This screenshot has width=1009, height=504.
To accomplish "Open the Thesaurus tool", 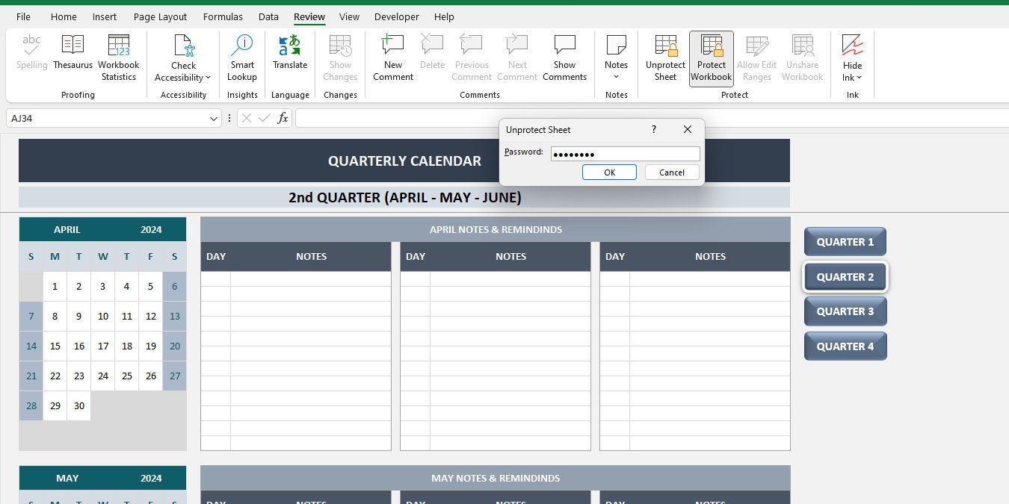I will (x=72, y=52).
